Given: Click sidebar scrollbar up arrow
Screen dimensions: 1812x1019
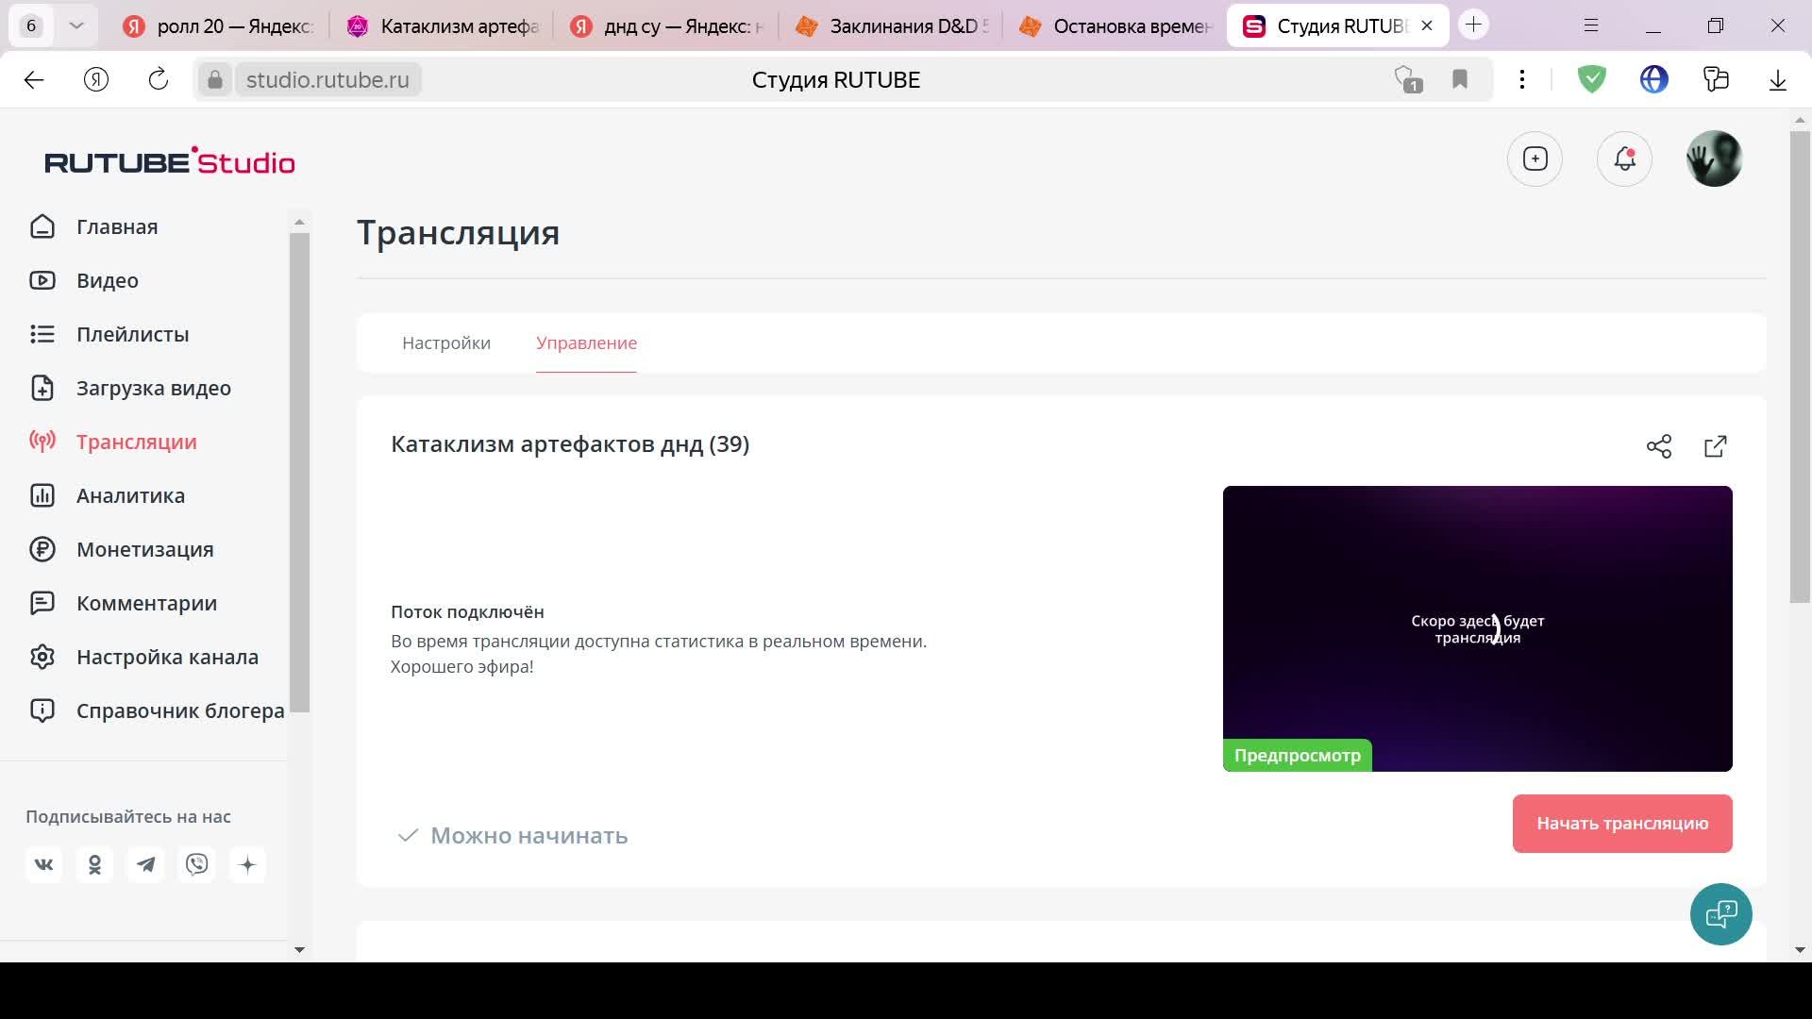Looking at the screenshot, I should click(299, 223).
